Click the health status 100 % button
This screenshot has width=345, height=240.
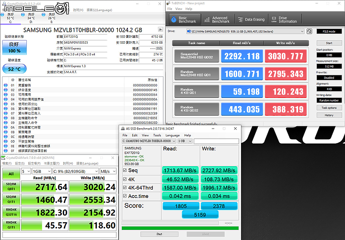14,48
